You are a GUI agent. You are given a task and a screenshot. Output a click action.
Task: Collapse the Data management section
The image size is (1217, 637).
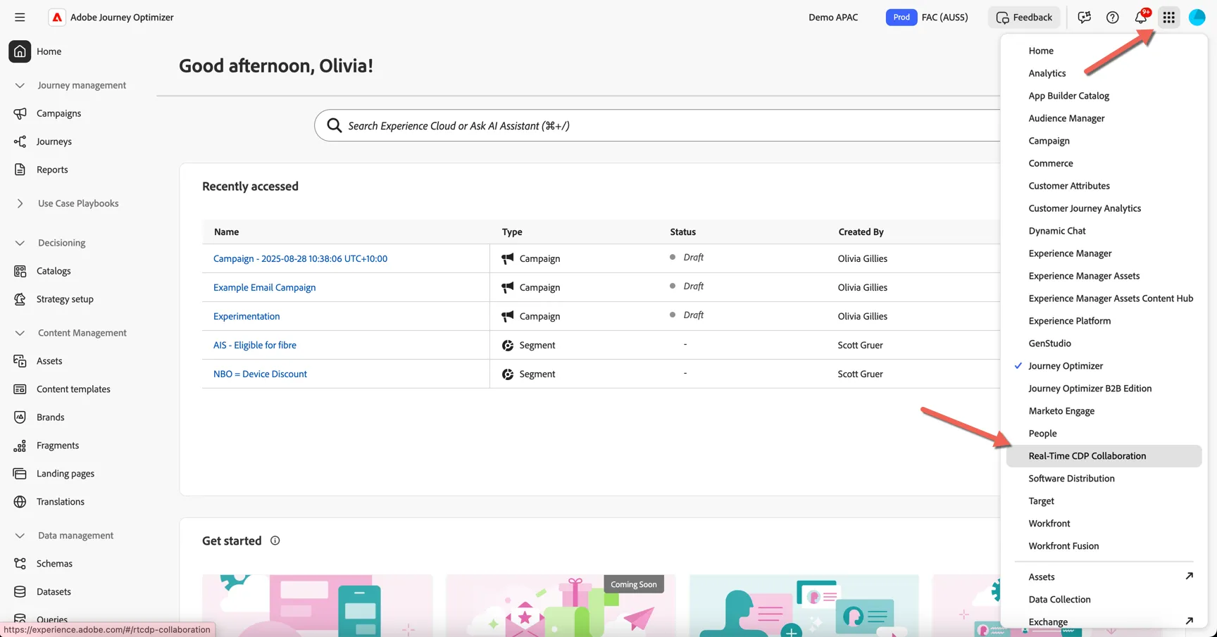click(20, 536)
